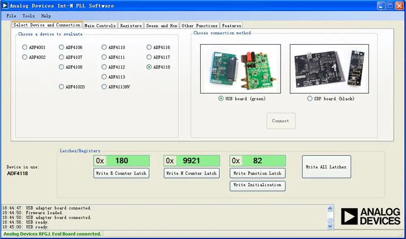Click log line '18:45:00: USB ready.'
The width and height of the screenshot is (406, 239).
coord(26,227)
